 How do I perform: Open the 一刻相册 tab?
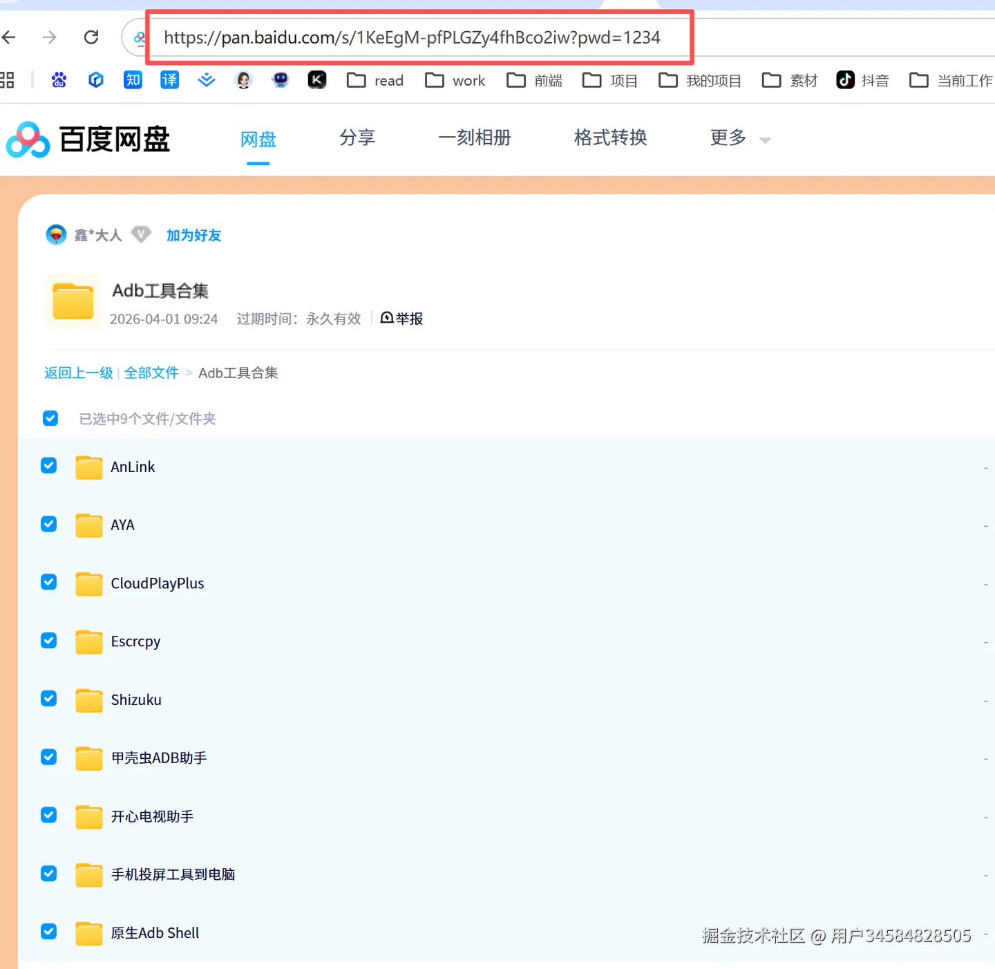(x=475, y=138)
